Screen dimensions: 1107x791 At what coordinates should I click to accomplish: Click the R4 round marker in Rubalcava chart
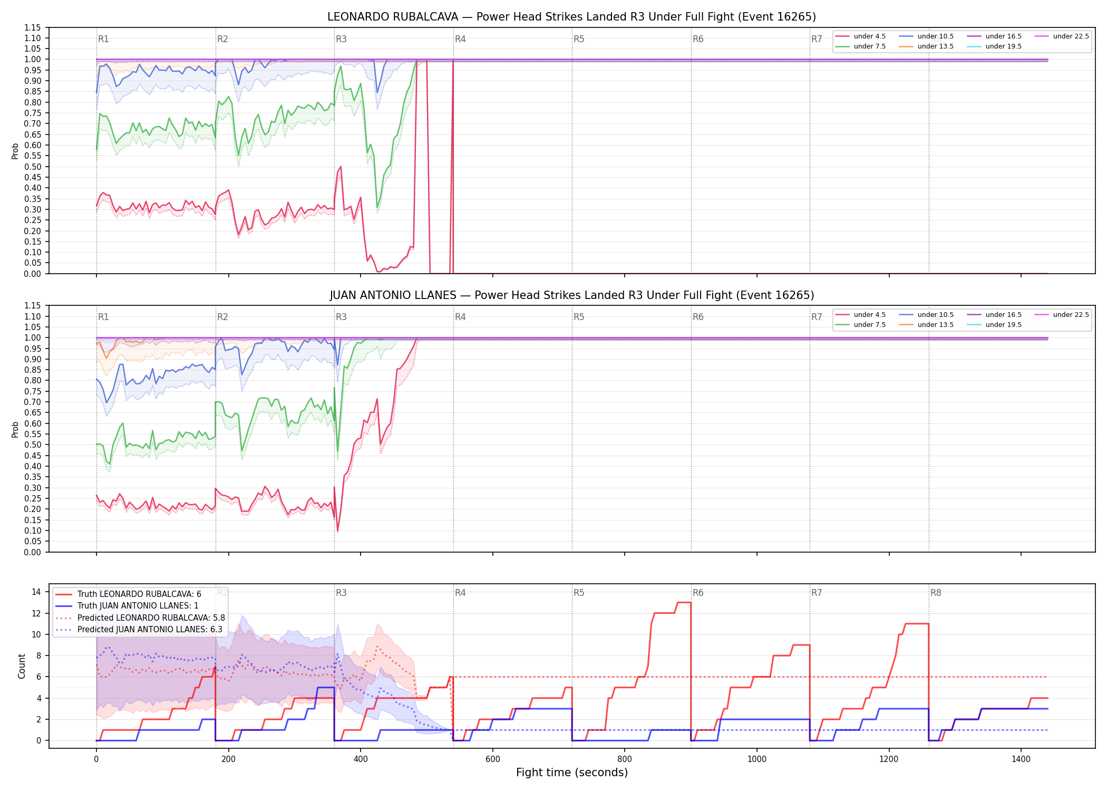pos(460,39)
